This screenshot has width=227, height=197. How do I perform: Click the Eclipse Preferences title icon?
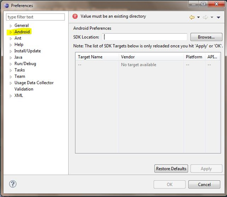pyautogui.click(x=6, y=6)
